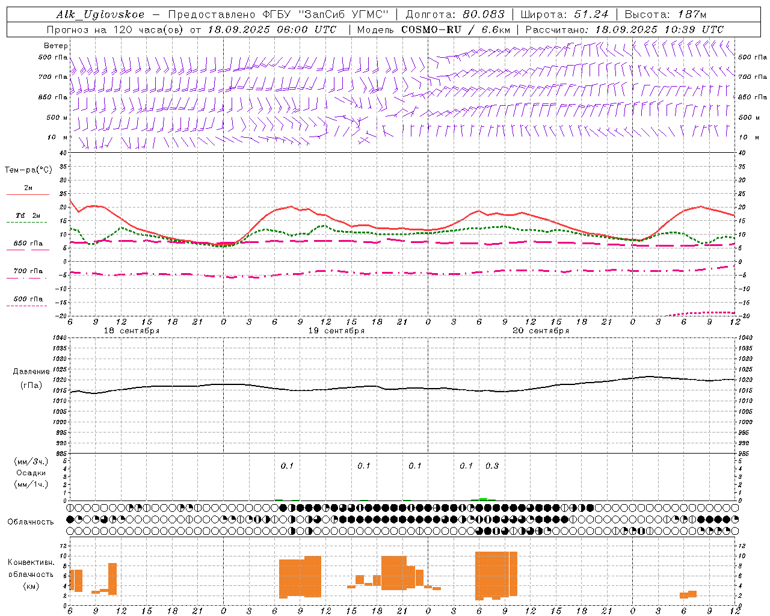Click the 'Td 2м' dew point legend label
Viewport: 770px width, 616px height.
click(28, 215)
